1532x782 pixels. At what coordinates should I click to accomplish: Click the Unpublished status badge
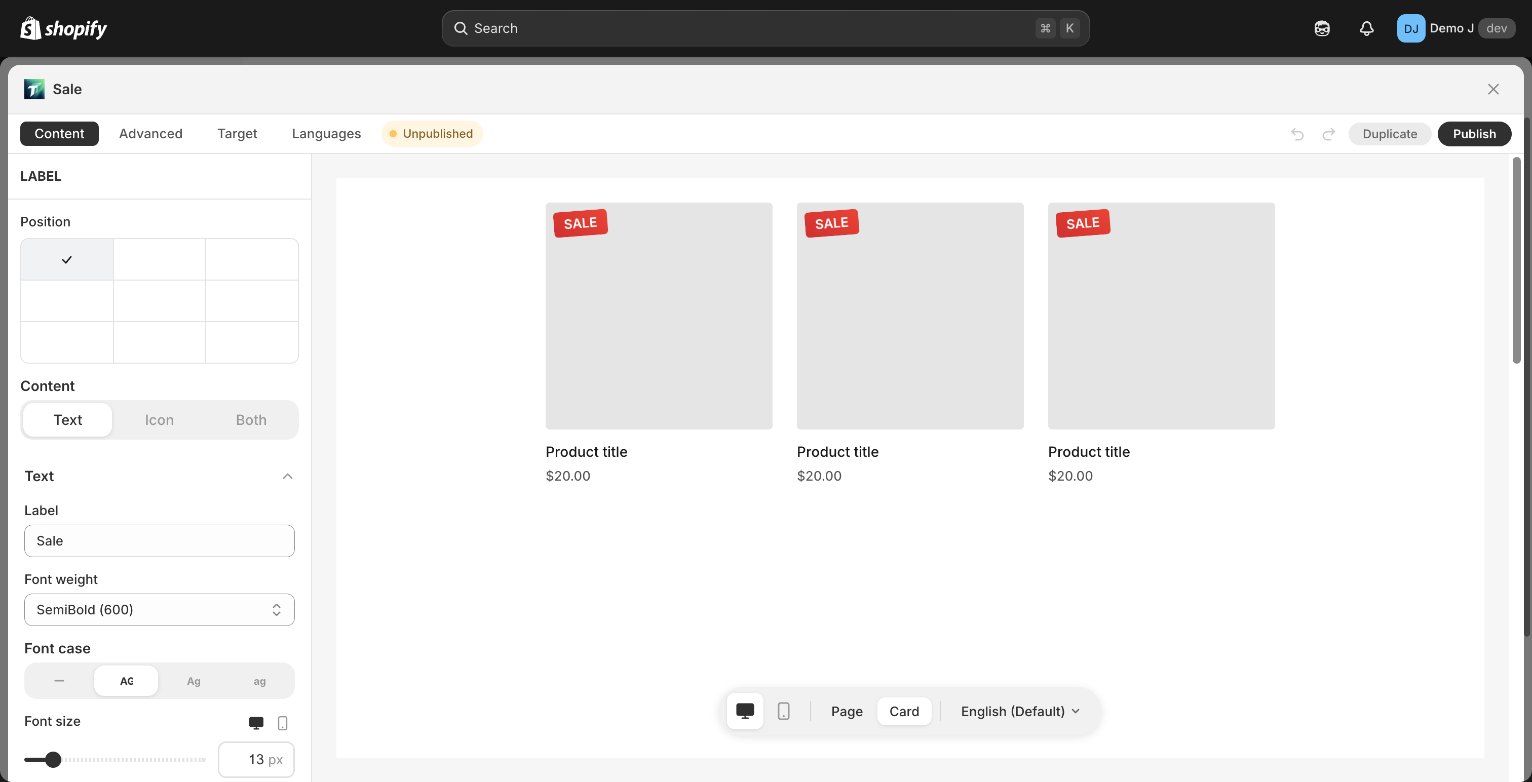click(x=432, y=133)
